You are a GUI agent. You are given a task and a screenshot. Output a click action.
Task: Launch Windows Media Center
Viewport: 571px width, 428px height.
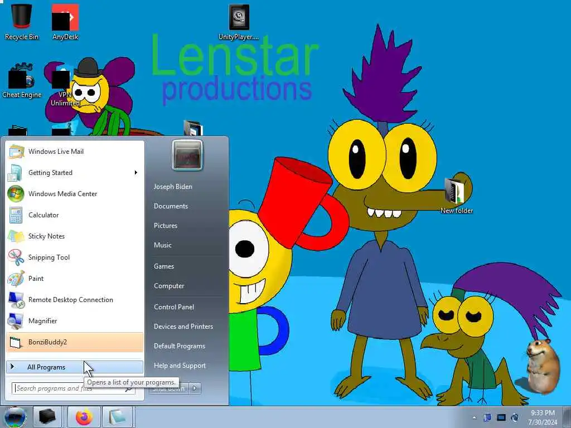75,193
